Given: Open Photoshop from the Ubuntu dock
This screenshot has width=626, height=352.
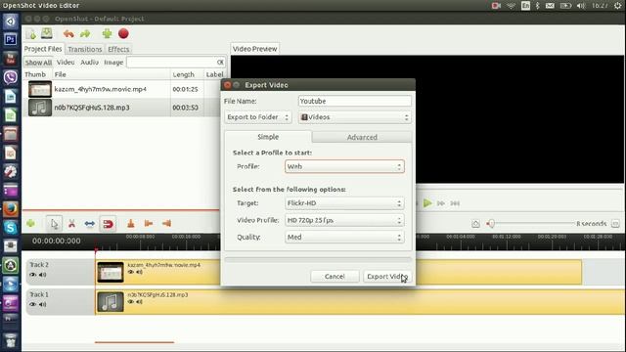Looking at the screenshot, I should click(x=11, y=39).
